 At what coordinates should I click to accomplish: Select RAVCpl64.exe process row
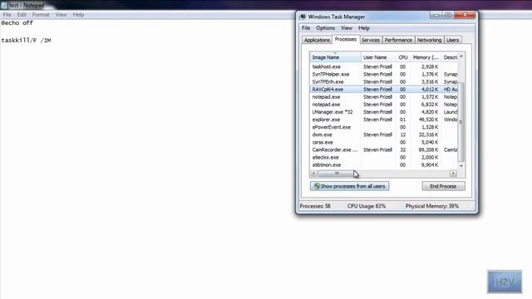(384, 89)
